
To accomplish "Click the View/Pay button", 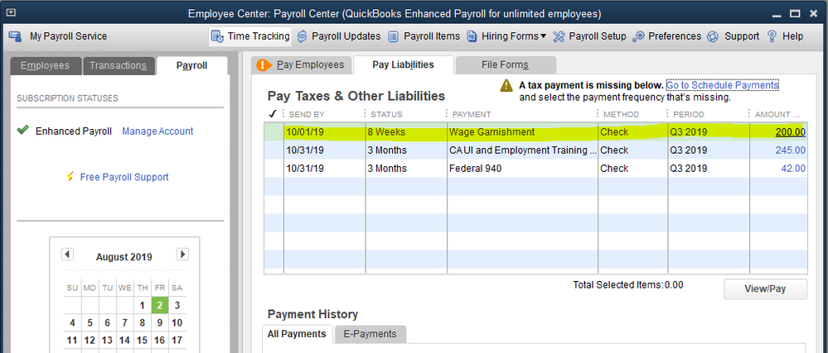I will tap(765, 289).
